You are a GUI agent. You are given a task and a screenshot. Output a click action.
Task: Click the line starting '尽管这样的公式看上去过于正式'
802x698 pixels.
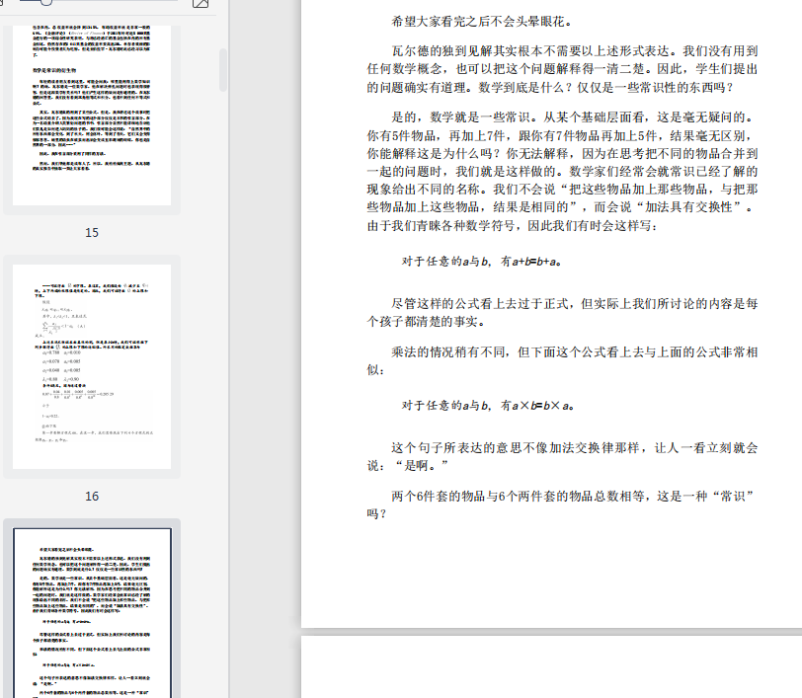click(x=575, y=304)
